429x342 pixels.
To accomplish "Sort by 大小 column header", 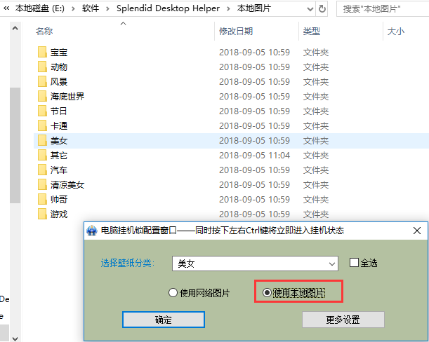I will 395,31.
